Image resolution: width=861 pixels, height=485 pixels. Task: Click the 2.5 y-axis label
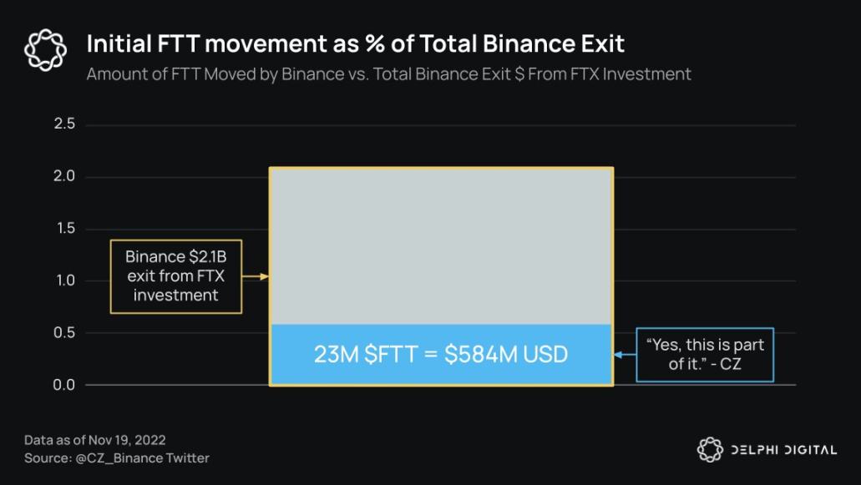pos(64,124)
